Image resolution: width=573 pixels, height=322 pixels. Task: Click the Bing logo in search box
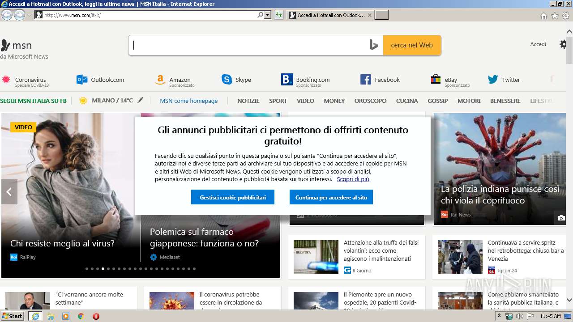[x=374, y=45]
